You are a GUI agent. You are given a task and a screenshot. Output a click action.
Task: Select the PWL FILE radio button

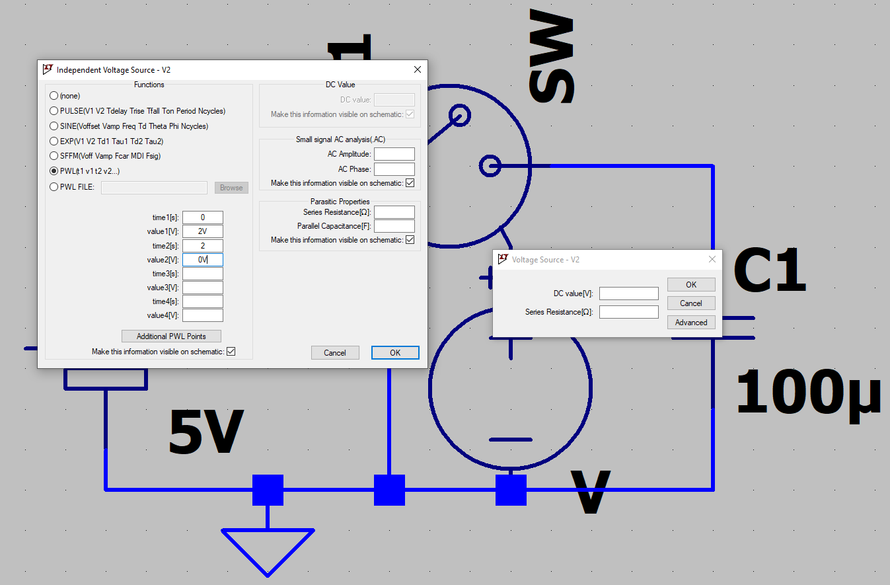coord(54,187)
